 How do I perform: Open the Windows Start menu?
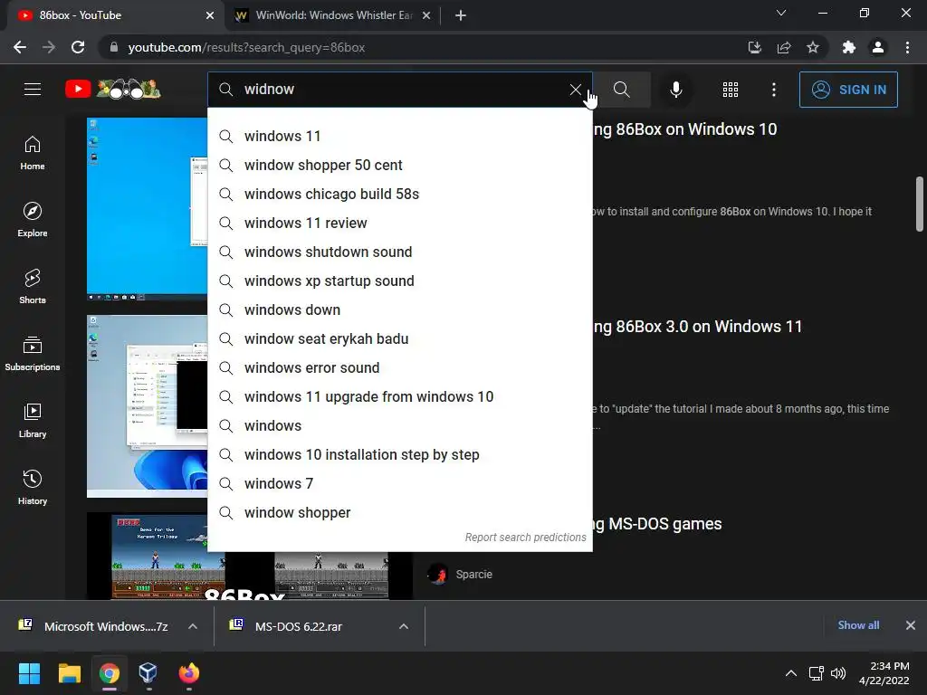click(29, 673)
